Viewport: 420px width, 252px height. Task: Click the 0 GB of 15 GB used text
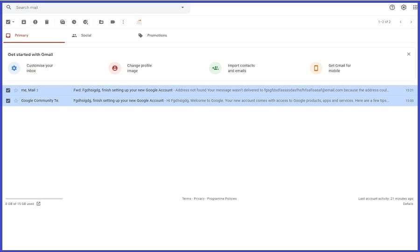(x=20, y=204)
